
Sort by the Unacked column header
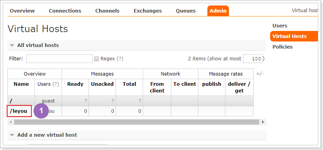102,84
